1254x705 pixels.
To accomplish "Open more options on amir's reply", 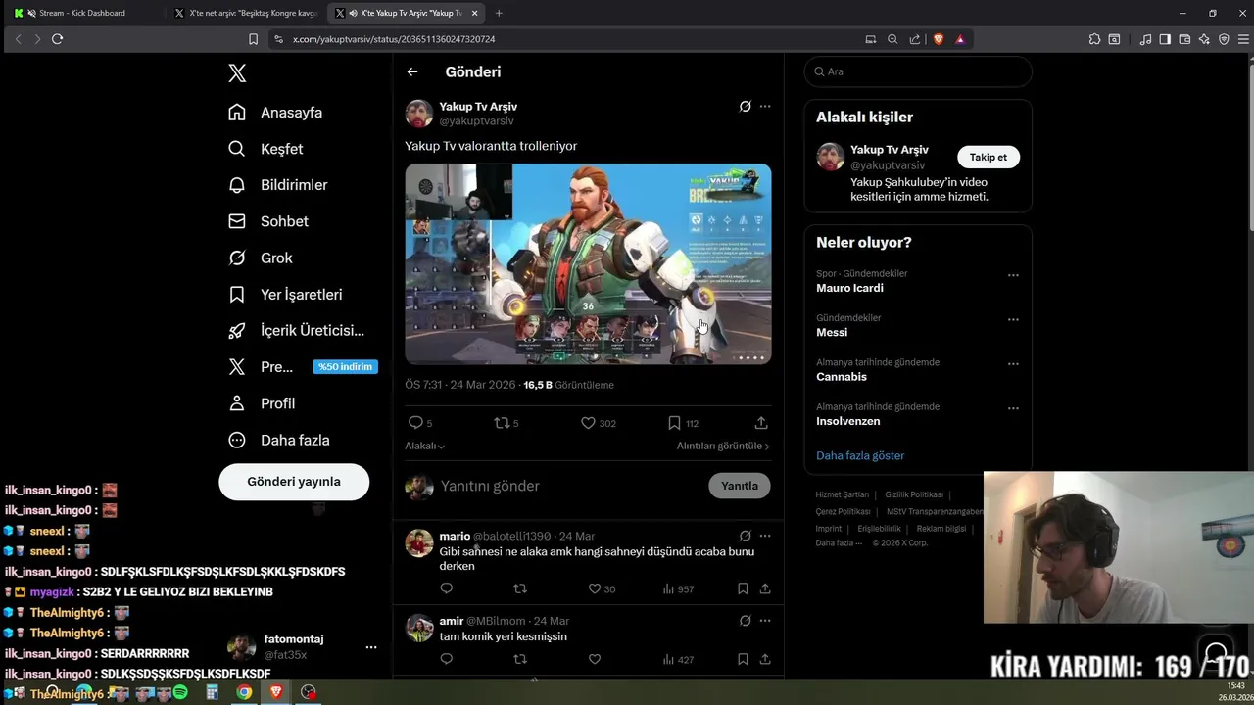I will (765, 620).
